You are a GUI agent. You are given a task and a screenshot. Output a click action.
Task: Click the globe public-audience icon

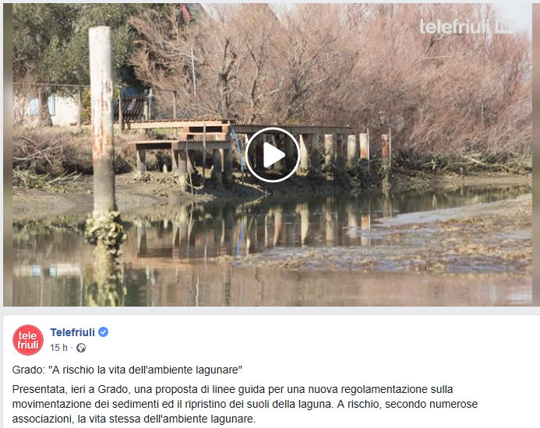pos(81,348)
